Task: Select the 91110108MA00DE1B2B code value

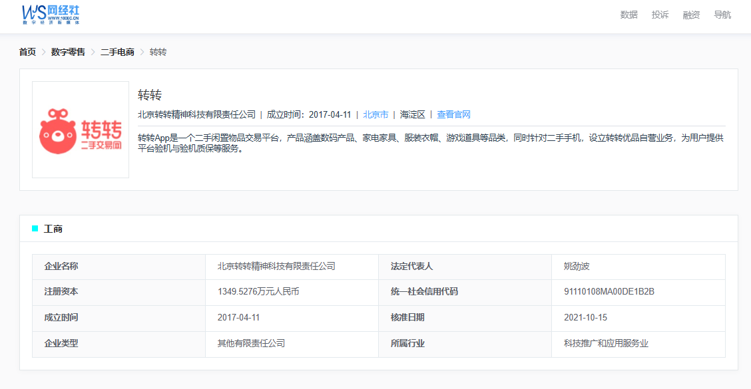Action: (x=609, y=292)
